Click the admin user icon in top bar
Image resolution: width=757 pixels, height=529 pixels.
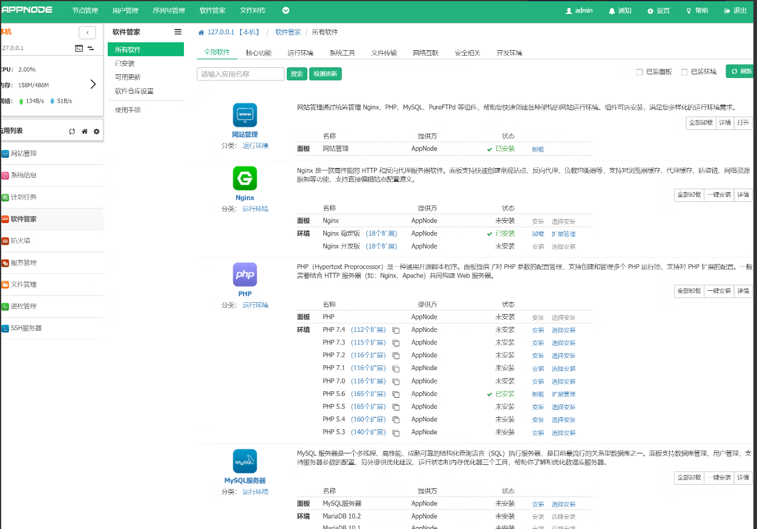pyautogui.click(x=568, y=11)
